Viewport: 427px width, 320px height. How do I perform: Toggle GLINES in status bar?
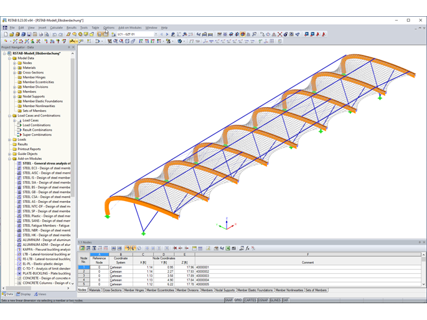coord(275,300)
